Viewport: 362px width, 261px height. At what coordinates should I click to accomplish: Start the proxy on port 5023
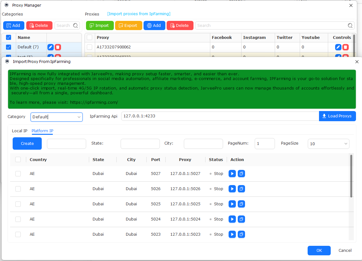coord(232,234)
